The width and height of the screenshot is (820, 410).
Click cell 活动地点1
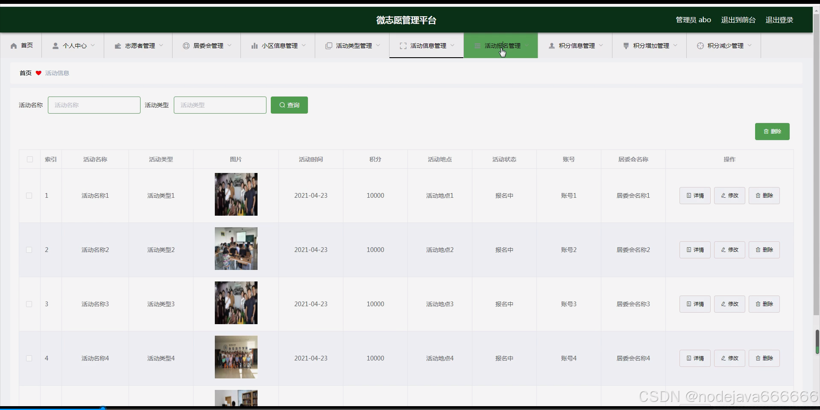tap(440, 196)
